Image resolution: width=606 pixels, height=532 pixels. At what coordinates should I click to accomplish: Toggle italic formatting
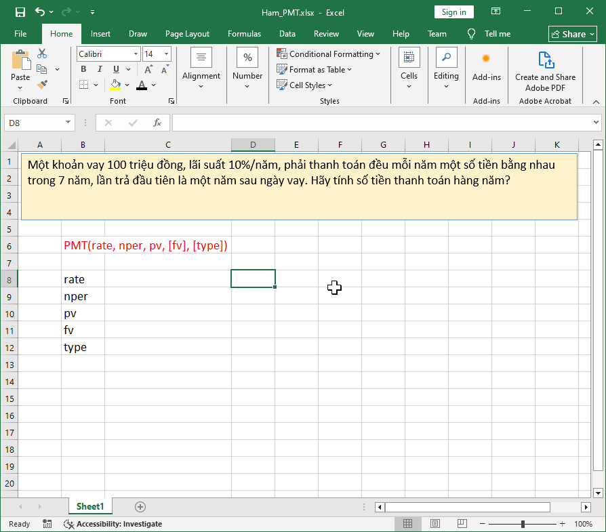coord(99,68)
